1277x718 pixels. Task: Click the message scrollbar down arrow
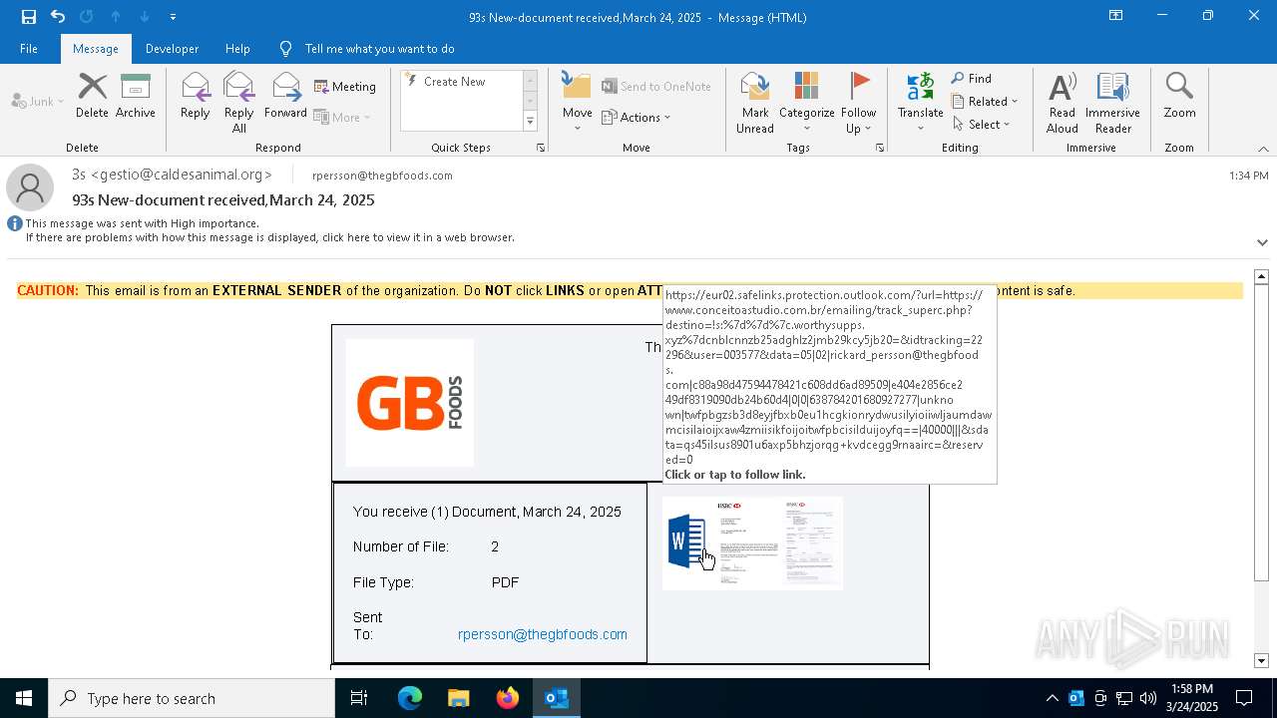point(1261,660)
